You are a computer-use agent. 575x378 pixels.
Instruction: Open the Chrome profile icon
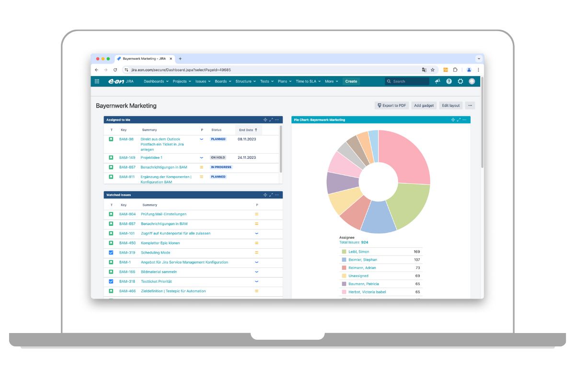pos(469,70)
